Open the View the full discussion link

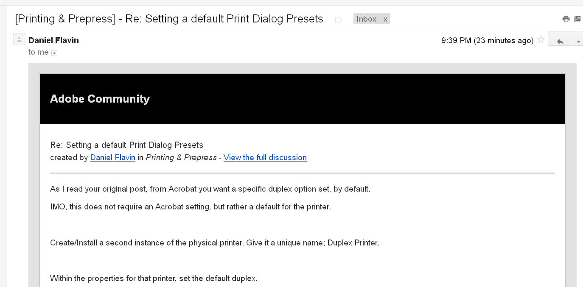pyautogui.click(x=265, y=158)
